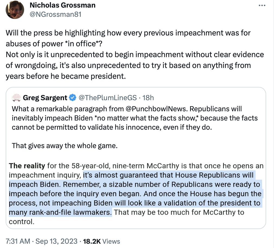Click the Greg Sargent name in quote
The height and width of the screenshot is (248, 274).
click(x=45, y=97)
